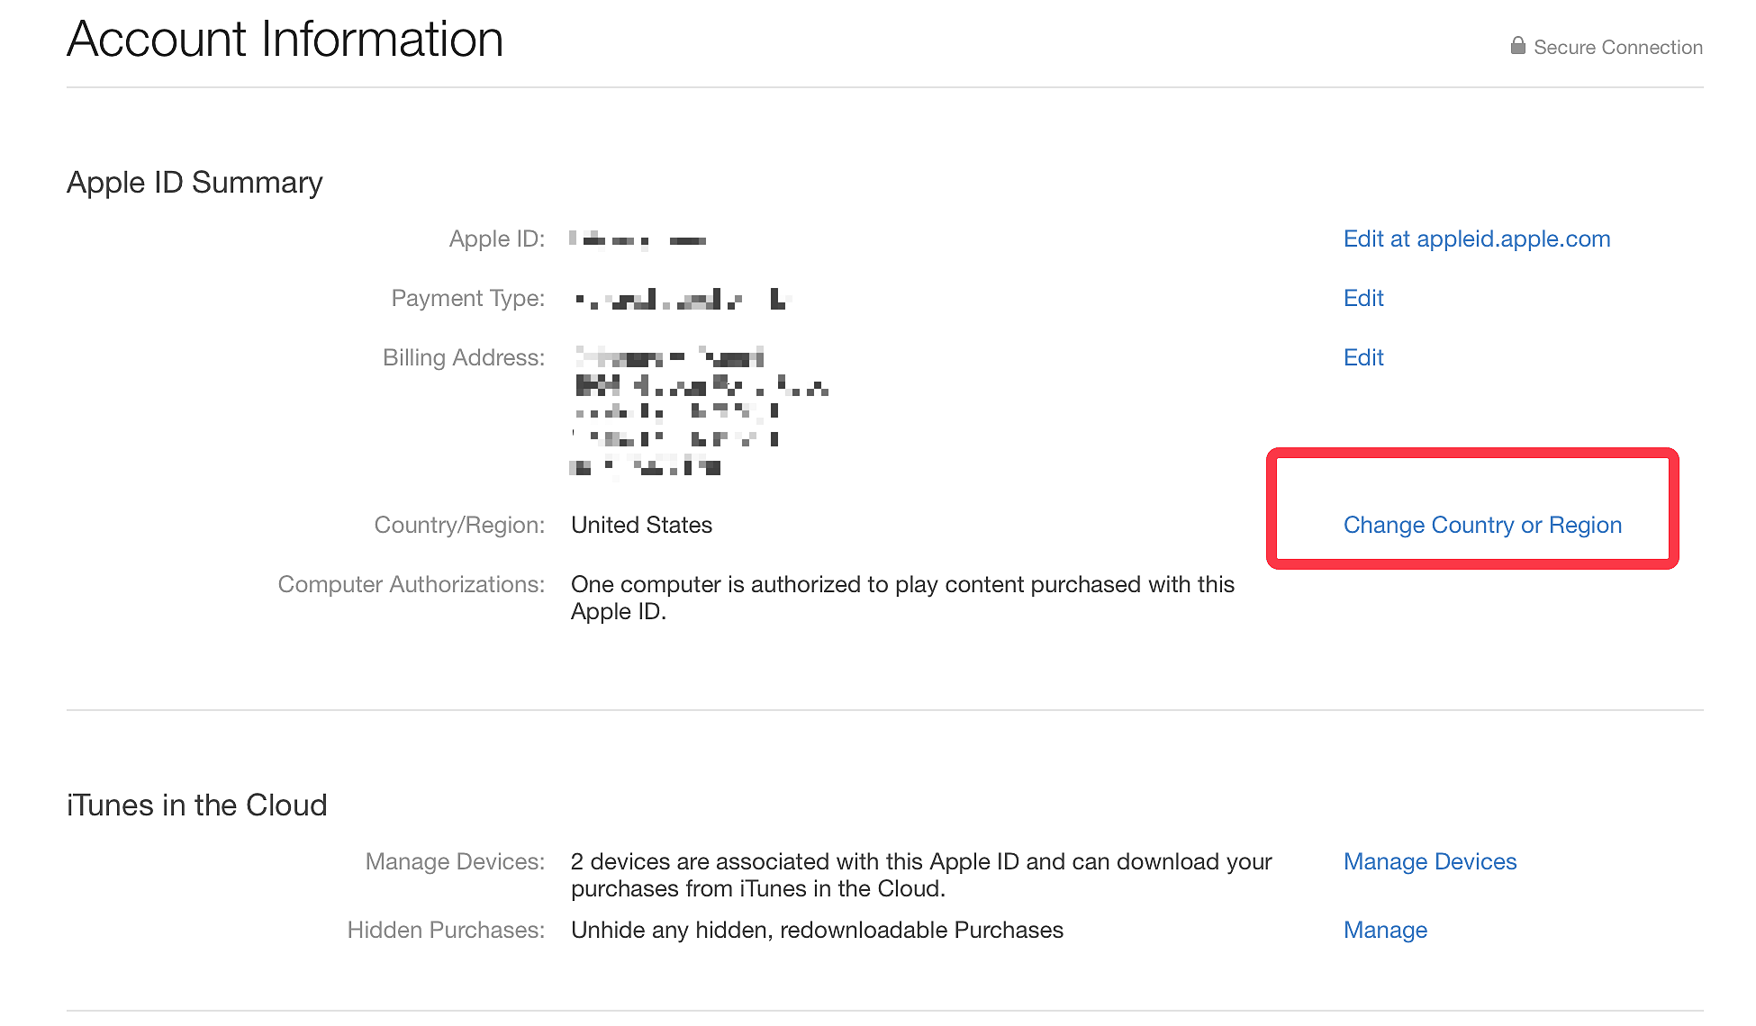Click the blurred Payment Type value
Viewport: 1756px width, 1026px height.
click(682, 299)
